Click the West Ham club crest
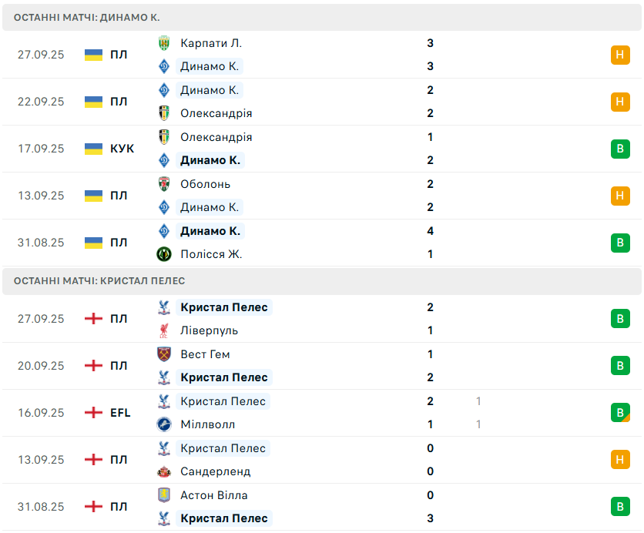Image resolution: width=644 pixels, height=533 pixels. click(x=164, y=354)
